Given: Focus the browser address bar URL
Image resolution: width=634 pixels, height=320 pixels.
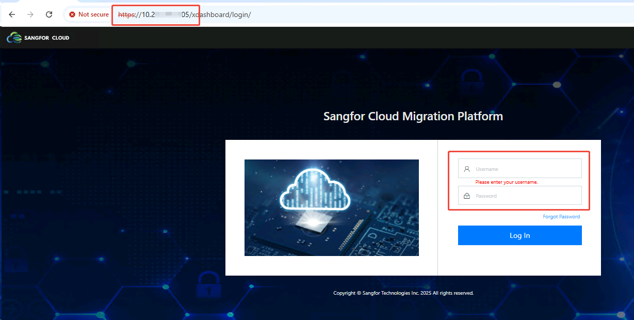Looking at the screenshot, I should (x=185, y=14).
